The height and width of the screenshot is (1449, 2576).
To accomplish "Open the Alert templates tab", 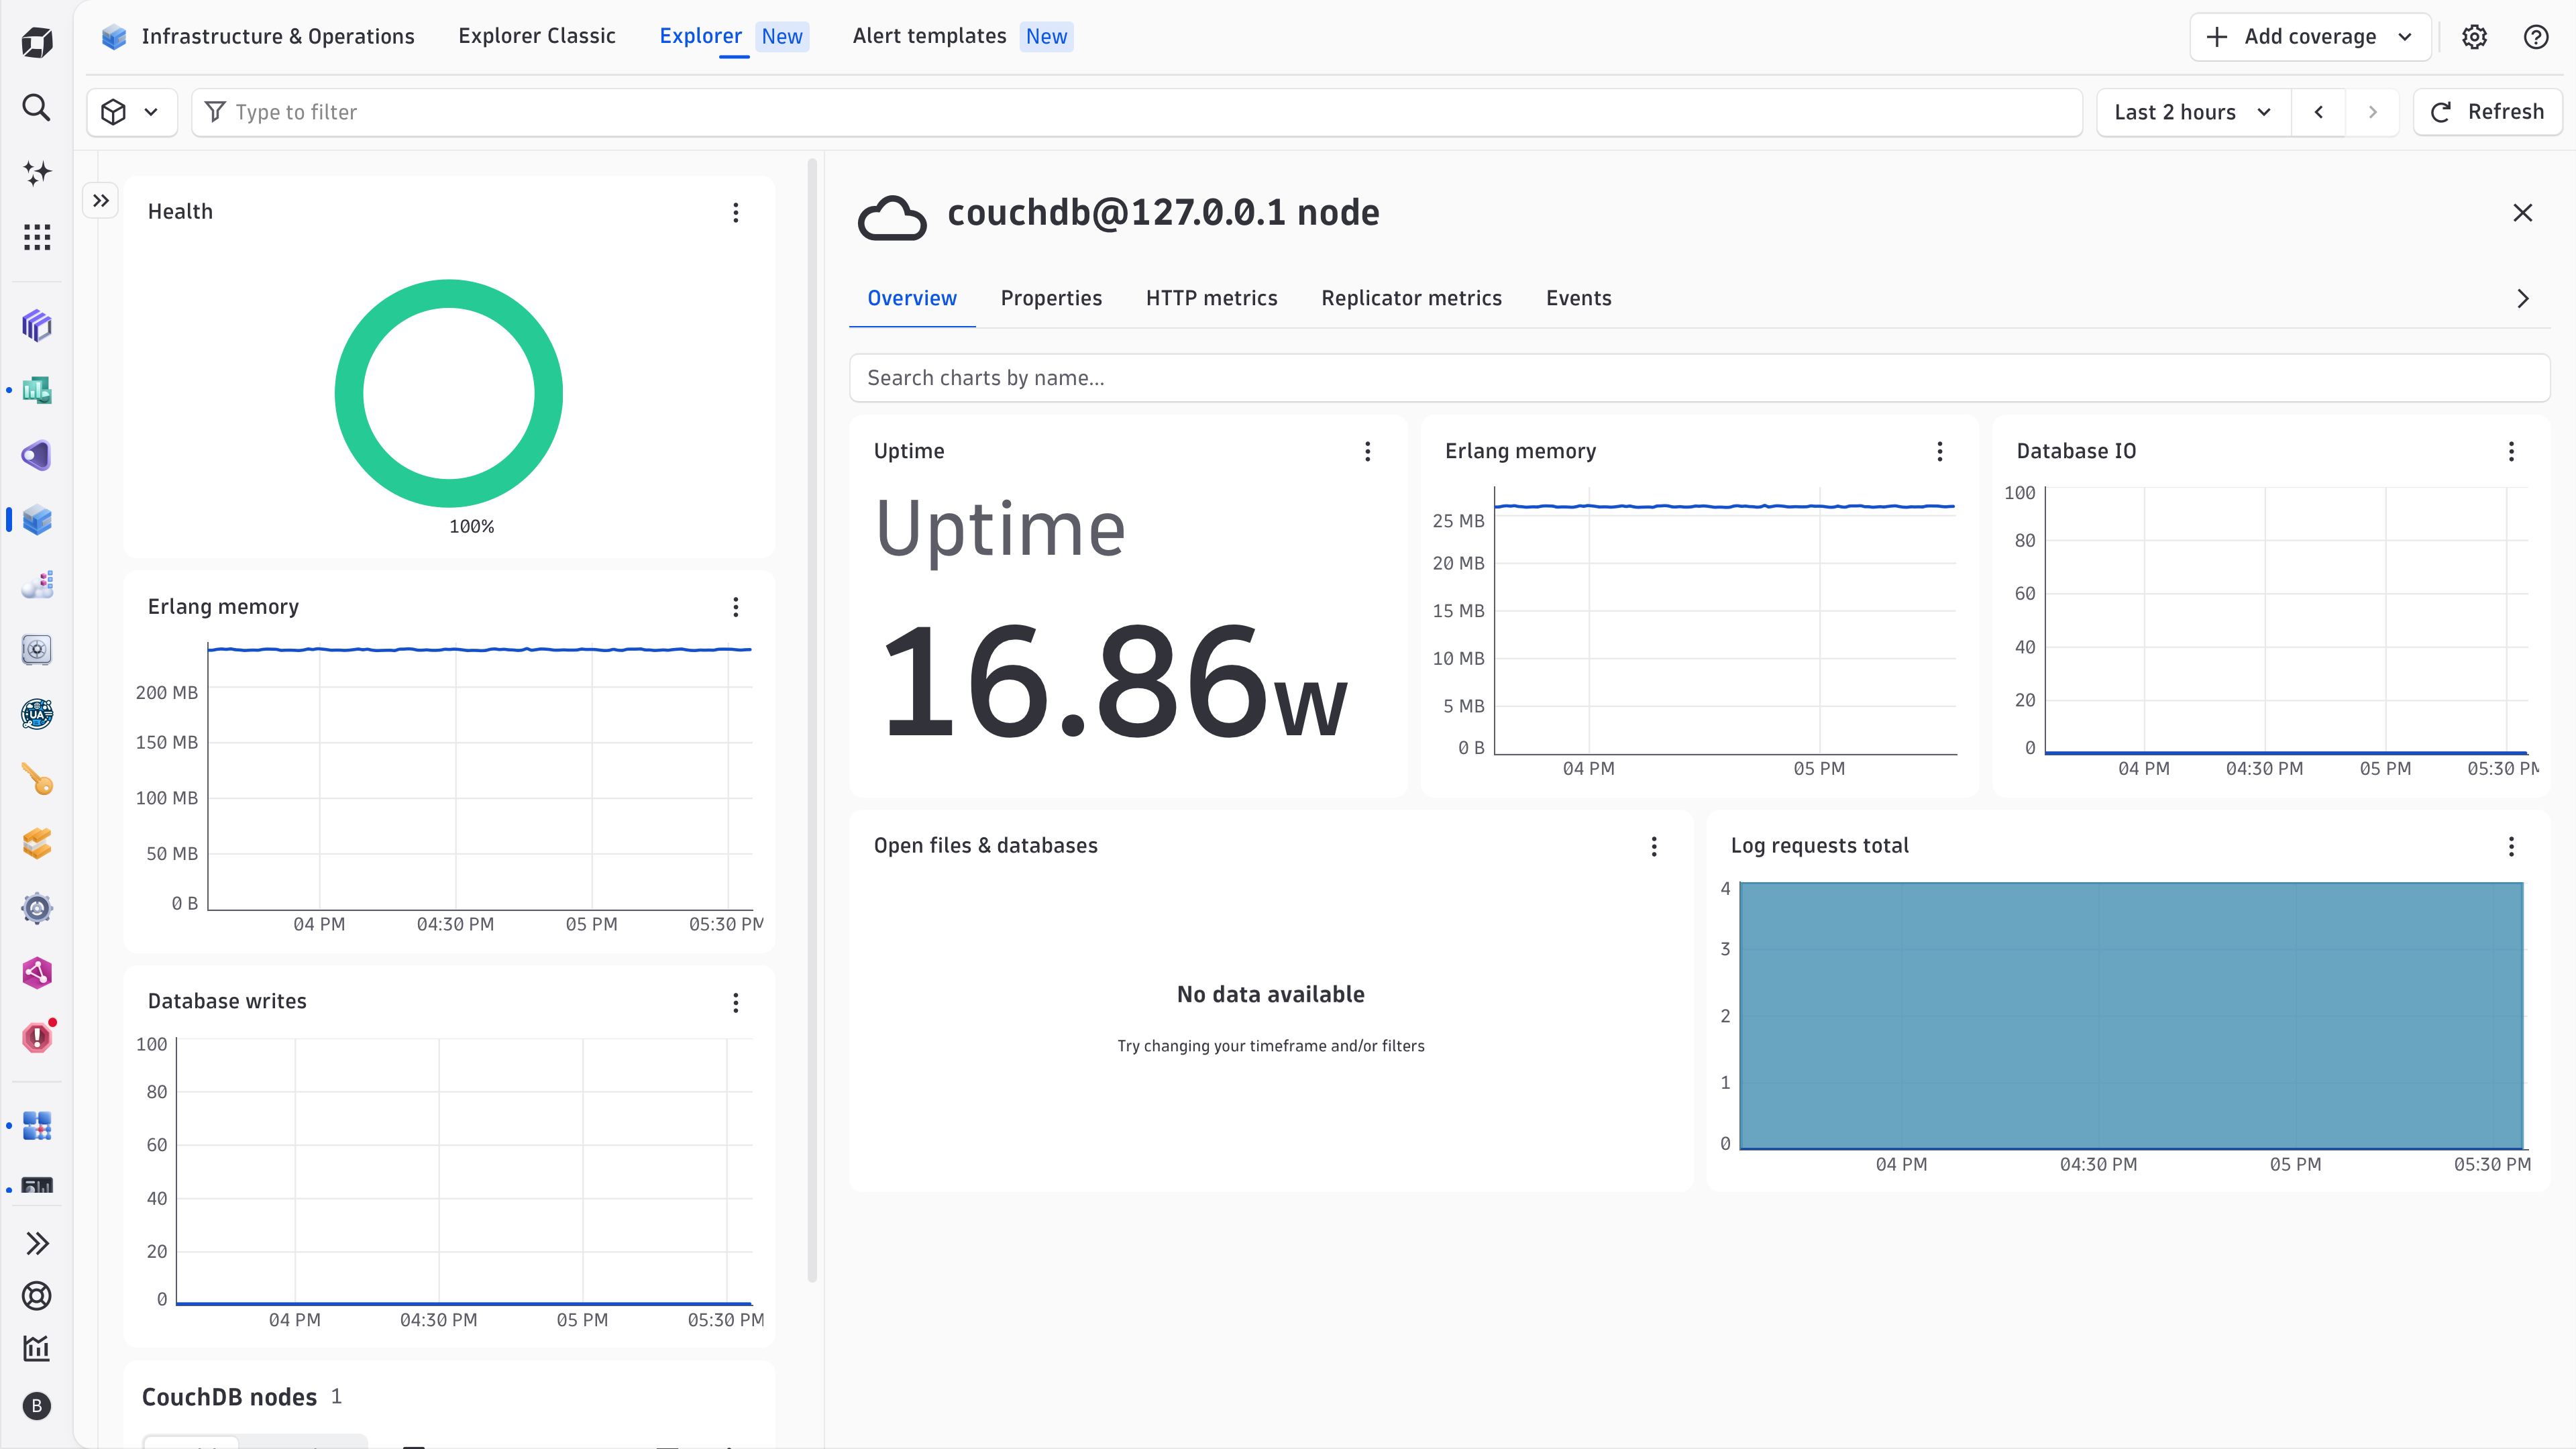I will pyautogui.click(x=962, y=36).
